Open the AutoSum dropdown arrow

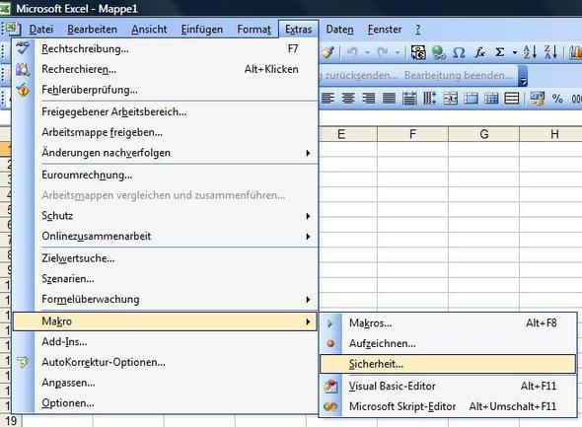(515, 52)
